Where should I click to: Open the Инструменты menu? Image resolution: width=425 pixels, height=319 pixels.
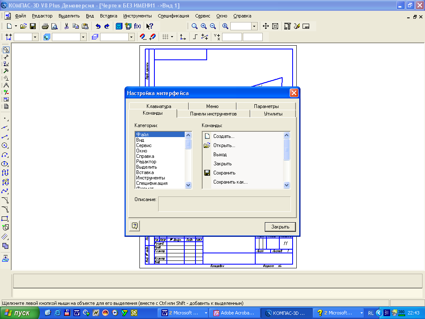point(137,16)
